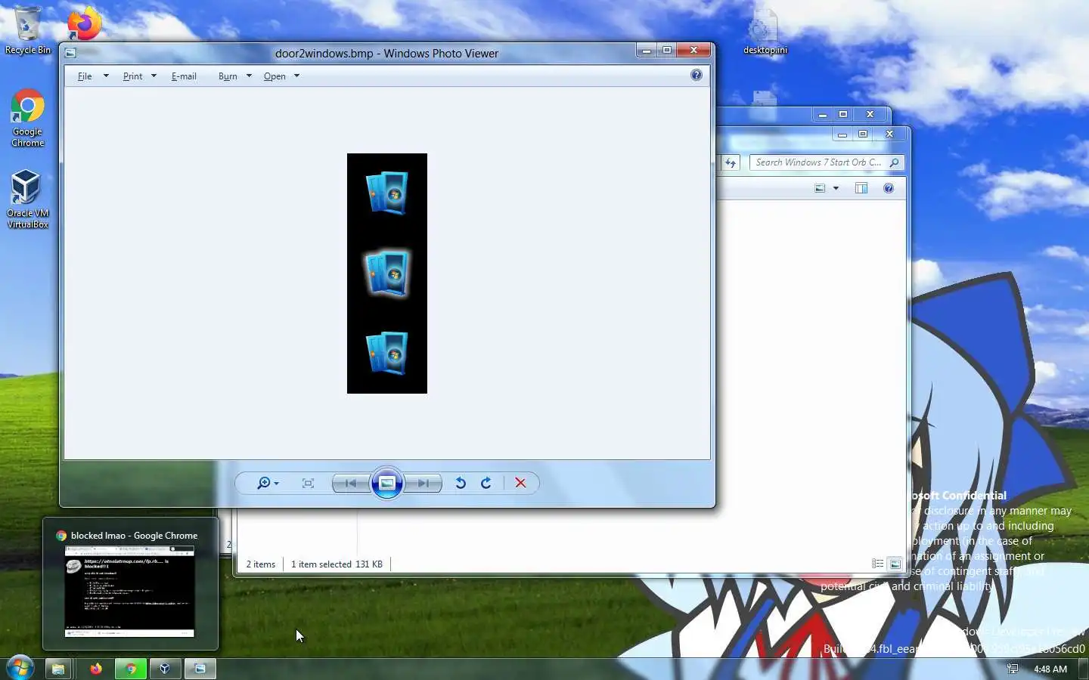Open the File menu
Screen dimensions: 1089x680
(85, 76)
